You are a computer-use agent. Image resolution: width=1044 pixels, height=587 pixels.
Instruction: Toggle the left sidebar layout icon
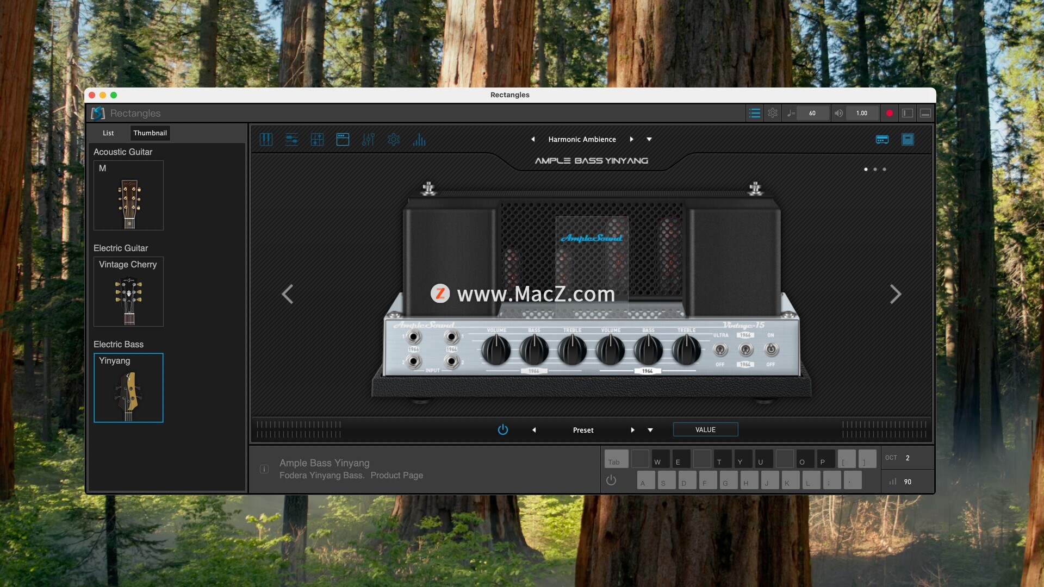click(x=908, y=113)
